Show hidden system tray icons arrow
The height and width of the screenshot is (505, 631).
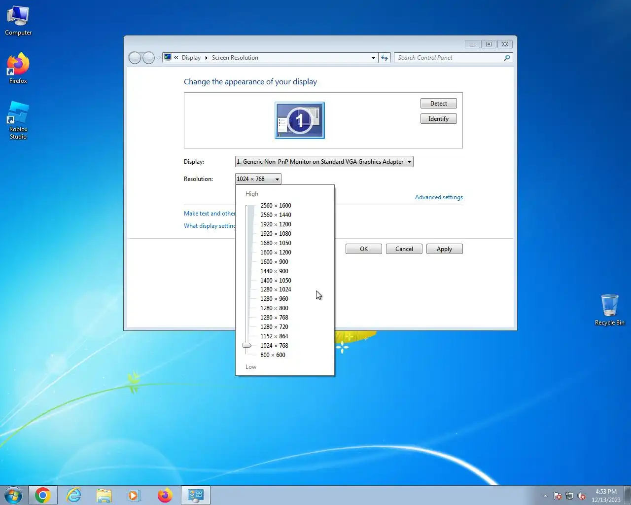[x=545, y=496]
